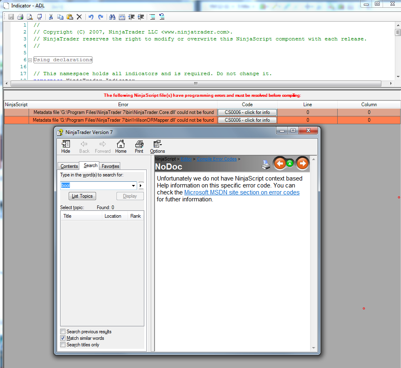Select the WilsonORMapper.dll error message

(x=123, y=120)
